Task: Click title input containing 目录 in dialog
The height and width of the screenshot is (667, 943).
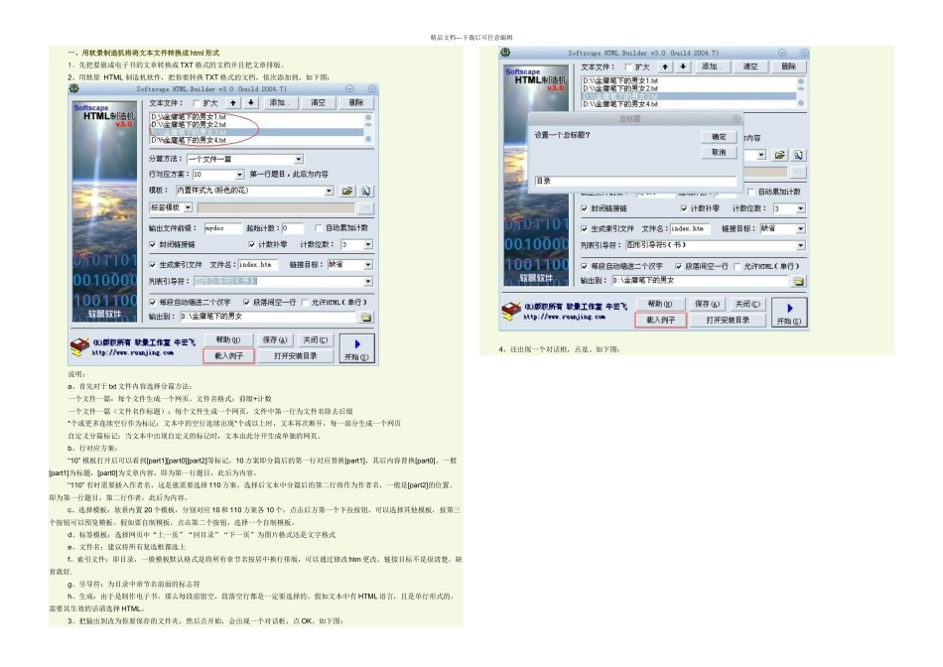Action: (635, 181)
